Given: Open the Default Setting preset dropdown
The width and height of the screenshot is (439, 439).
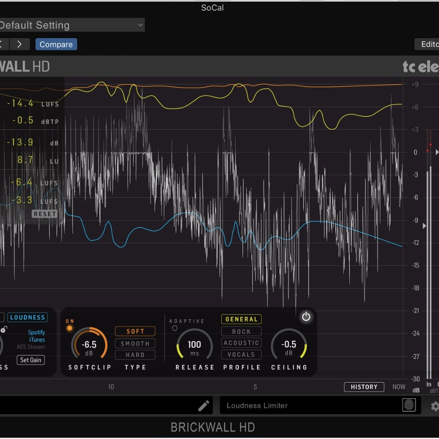Looking at the screenshot, I should 70,25.
